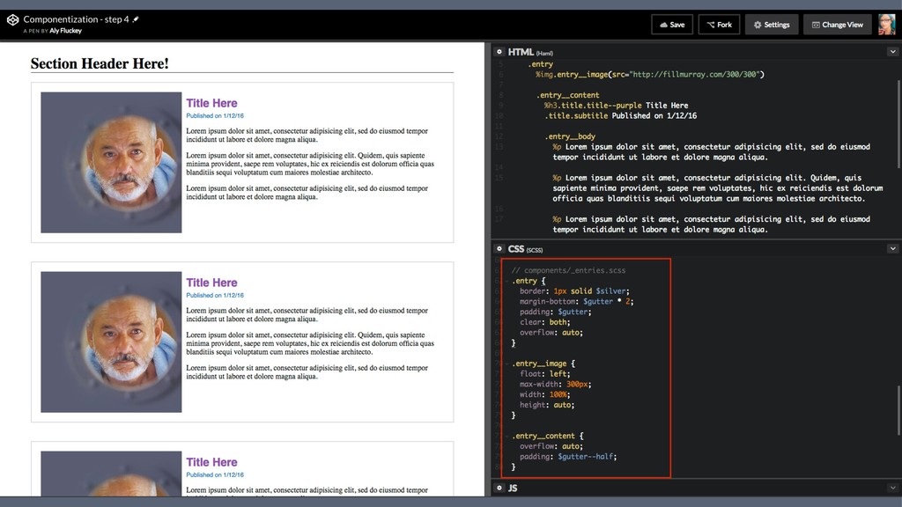Open CSS editor settings gear
The image size is (902, 507).
click(x=499, y=249)
